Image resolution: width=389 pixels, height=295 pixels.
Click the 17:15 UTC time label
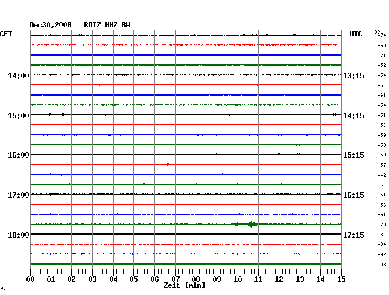(354, 235)
